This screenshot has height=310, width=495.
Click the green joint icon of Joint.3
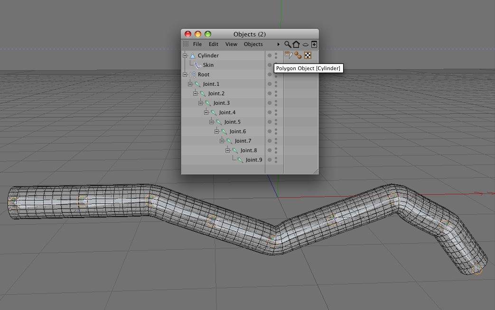tap(208, 103)
